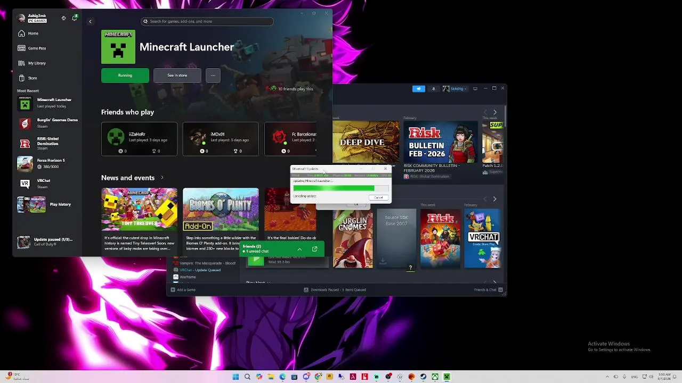Open My Library in Xbox sidebar

[31, 63]
